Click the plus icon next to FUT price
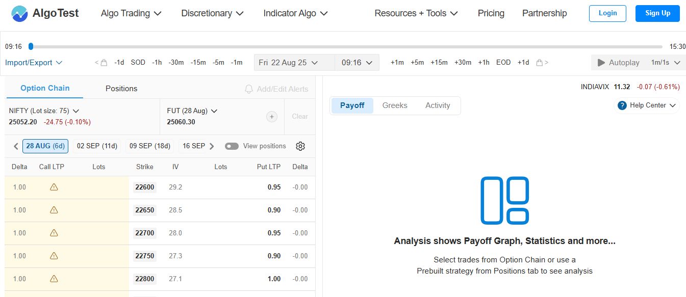Screen dimensions: 686x297 pos(272,117)
